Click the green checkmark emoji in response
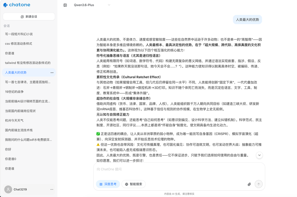 (x=98, y=134)
